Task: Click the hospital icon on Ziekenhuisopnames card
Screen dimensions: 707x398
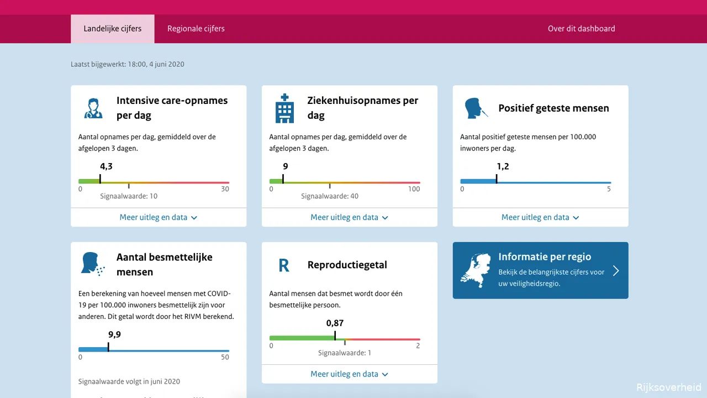Action: pyautogui.click(x=284, y=108)
